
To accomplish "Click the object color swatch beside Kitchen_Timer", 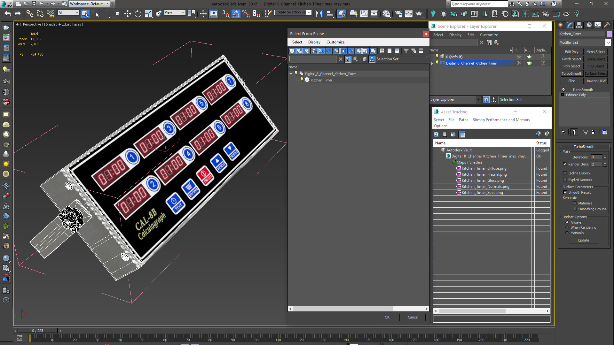I will point(609,34).
